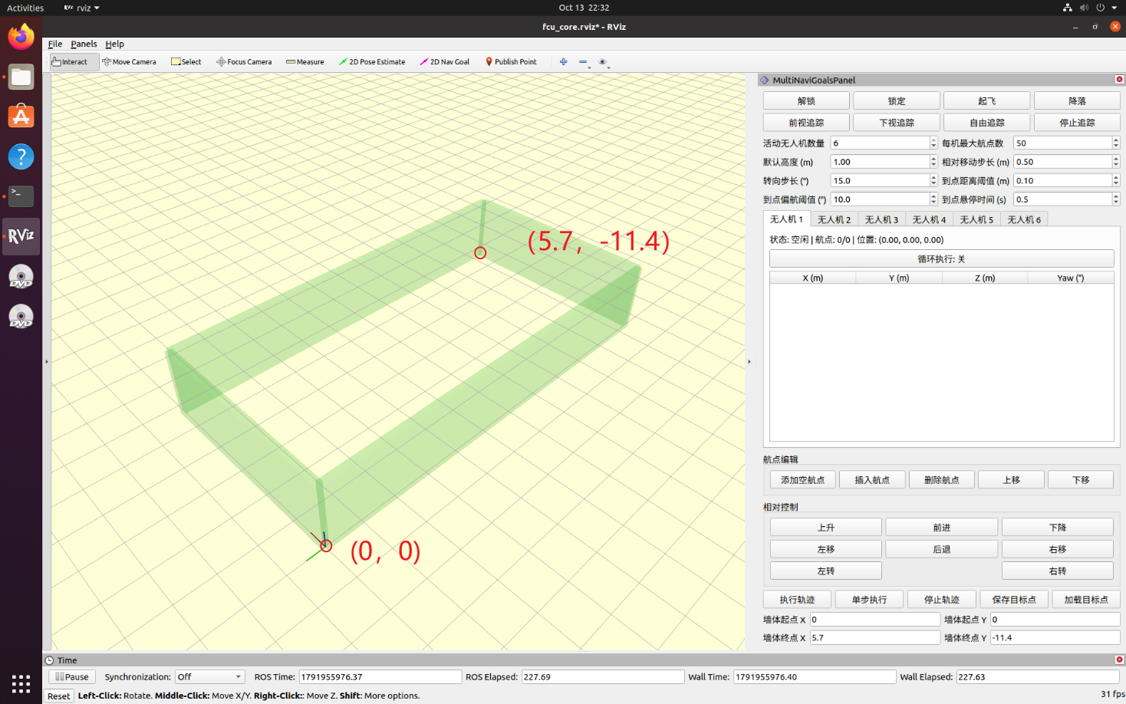Collapse the right panel using its arrow

749,361
